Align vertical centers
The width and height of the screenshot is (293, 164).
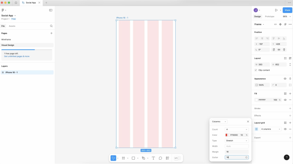pyautogui.click(x=279, y=39)
